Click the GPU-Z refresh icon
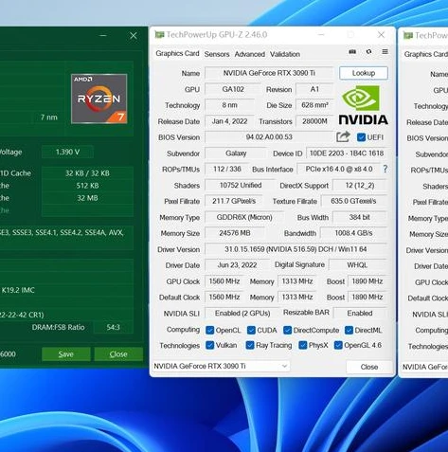This screenshot has width=448, height=452. point(368,51)
